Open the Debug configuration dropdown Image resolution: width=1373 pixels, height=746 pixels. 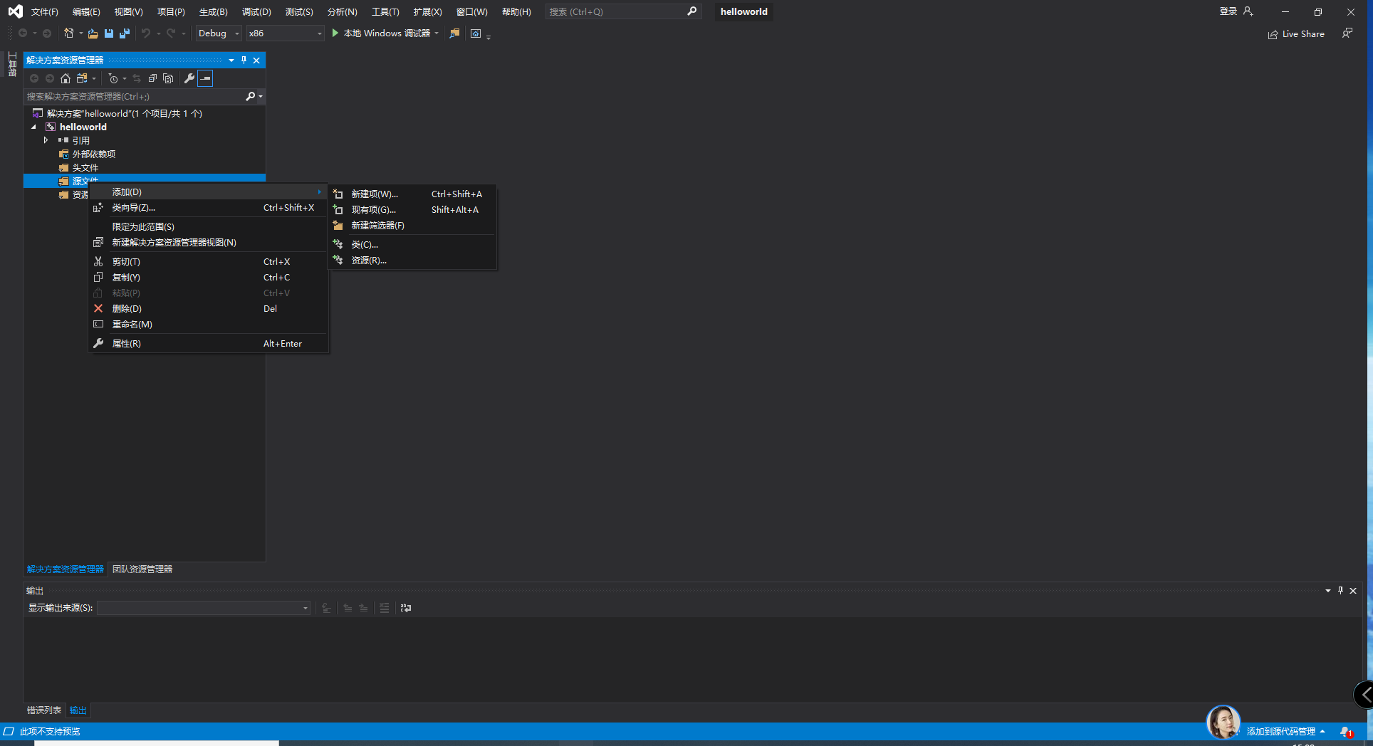[219, 33]
